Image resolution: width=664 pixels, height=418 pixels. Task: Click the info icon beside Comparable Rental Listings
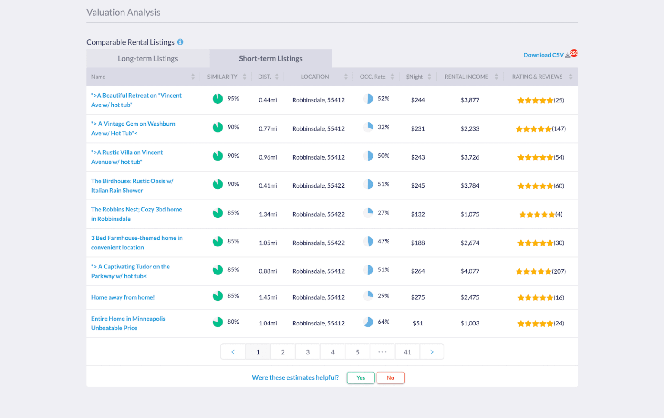pyautogui.click(x=180, y=42)
